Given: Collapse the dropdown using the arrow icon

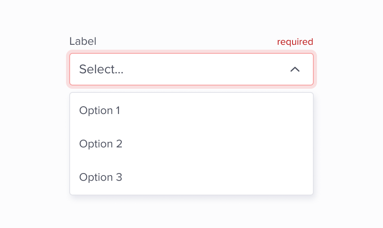Looking at the screenshot, I should (295, 70).
